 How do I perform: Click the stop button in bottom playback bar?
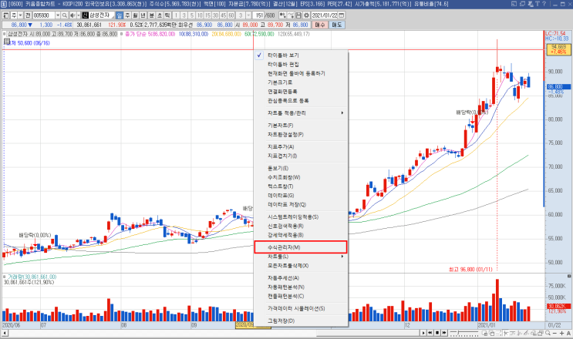pyautogui.click(x=437, y=333)
